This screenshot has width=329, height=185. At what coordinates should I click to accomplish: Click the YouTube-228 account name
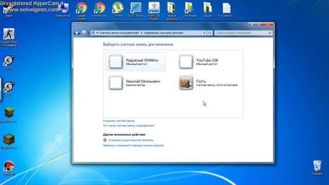(207, 60)
